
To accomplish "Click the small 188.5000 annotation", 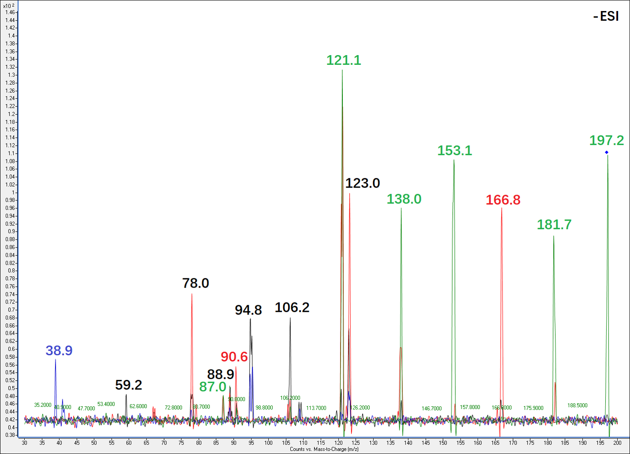I will tap(577, 405).
